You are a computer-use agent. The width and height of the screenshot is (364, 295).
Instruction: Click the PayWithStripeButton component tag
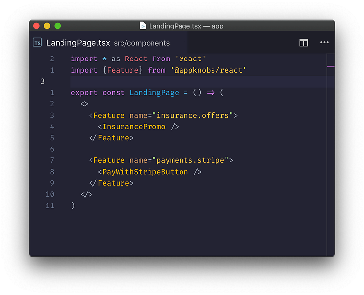pos(145,172)
